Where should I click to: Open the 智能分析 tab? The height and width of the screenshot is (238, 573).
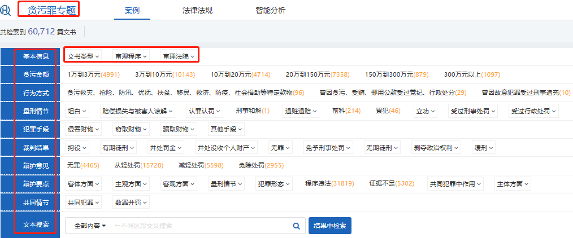click(270, 10)
